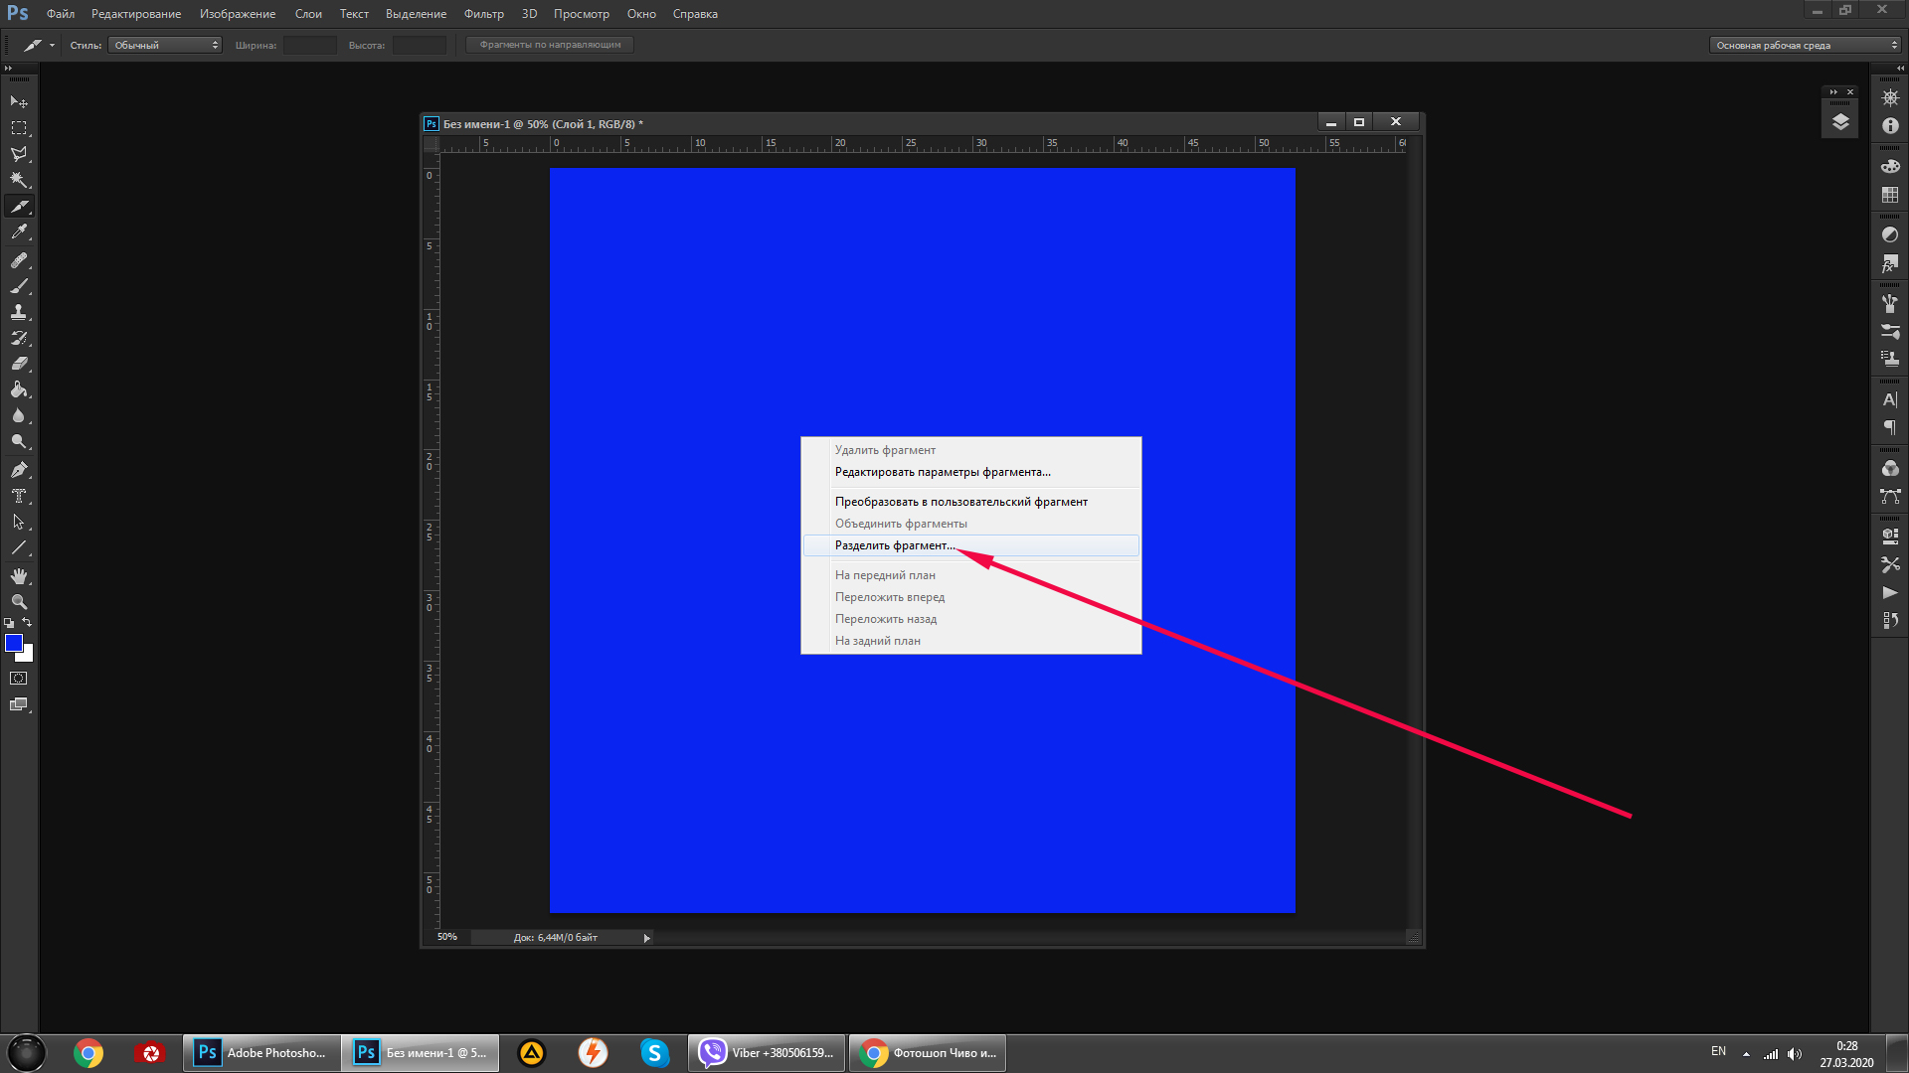Open the Основная рабочая среда workspace dropdown
The width and height of the screenshot is (1909, 1073).
coord(1806,45)
